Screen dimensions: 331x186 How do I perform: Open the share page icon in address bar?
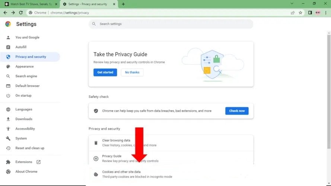click(x=293, y=13)
